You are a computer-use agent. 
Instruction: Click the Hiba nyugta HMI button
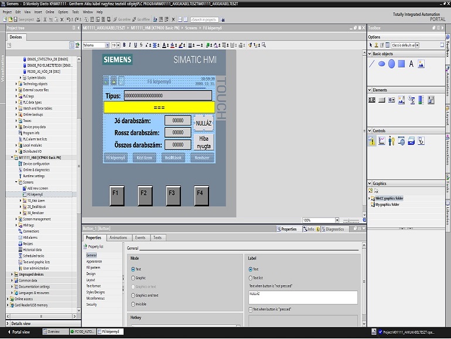coord(204,143)
